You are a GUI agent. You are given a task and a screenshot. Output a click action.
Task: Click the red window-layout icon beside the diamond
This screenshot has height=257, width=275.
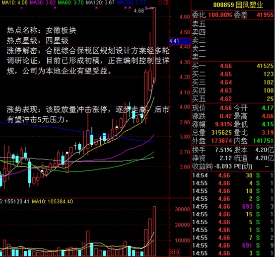(166, 2)
